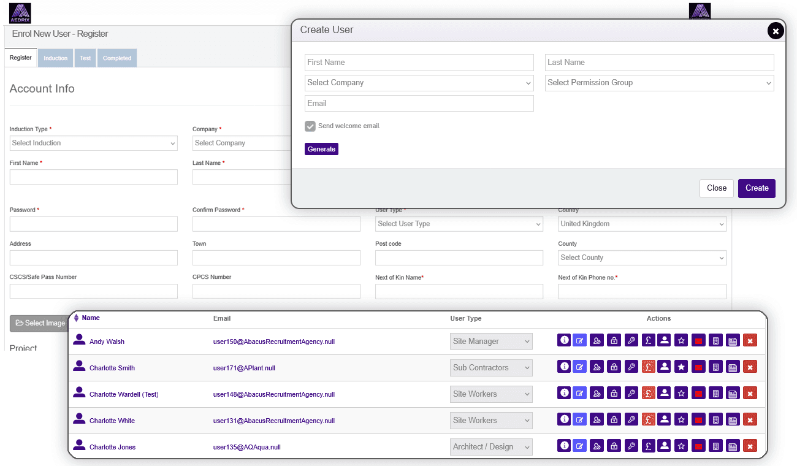Toggle the star icon for Andy Walsh
Viewport: 797px width, 466px height.
click(x=681, y=340)
